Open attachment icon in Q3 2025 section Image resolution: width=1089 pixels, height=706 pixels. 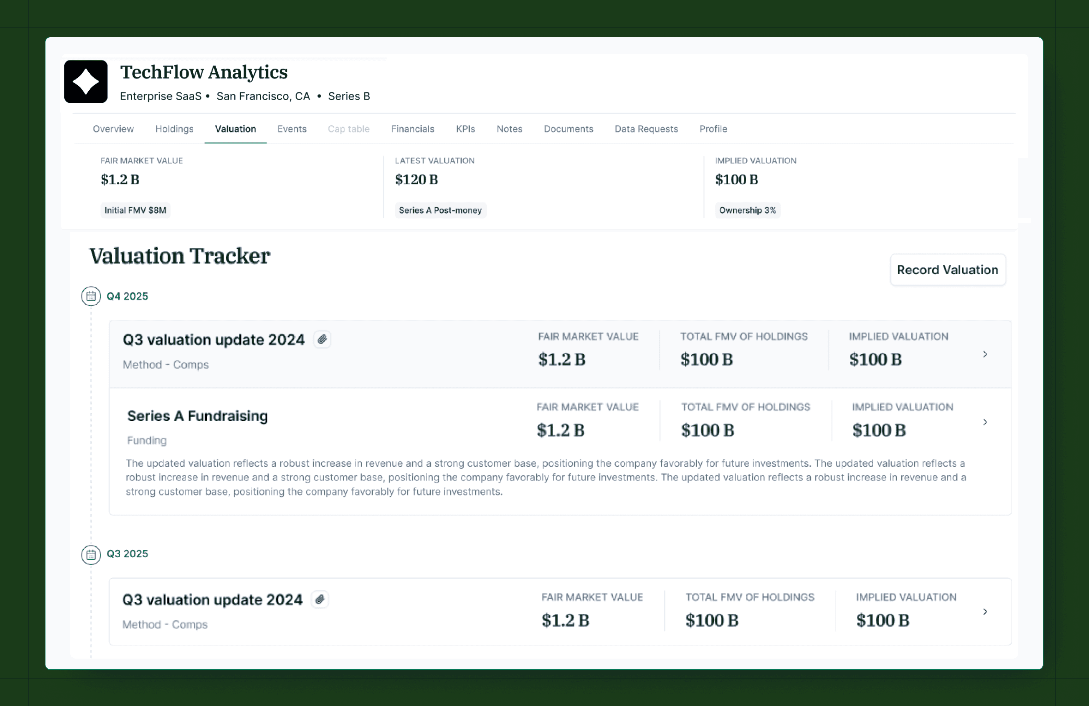point(320,599)
